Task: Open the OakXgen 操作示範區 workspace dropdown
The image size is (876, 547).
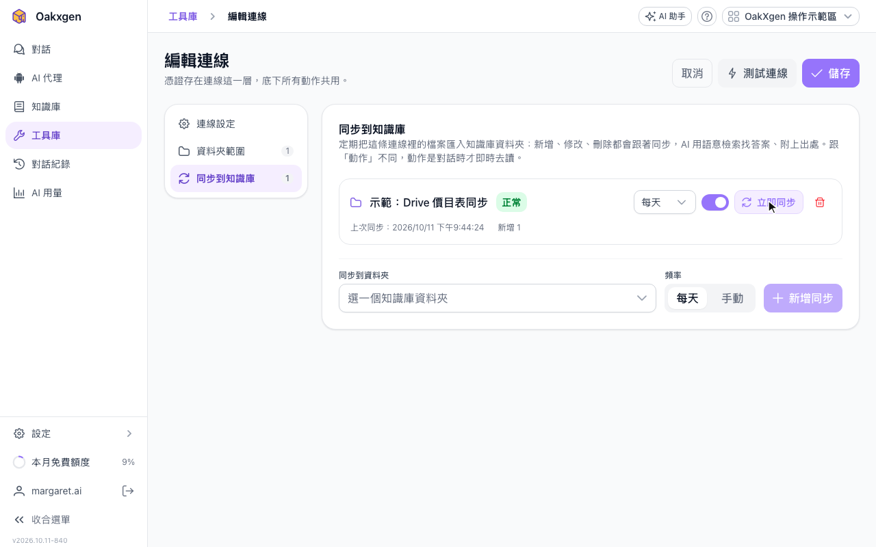Action: 790,16
